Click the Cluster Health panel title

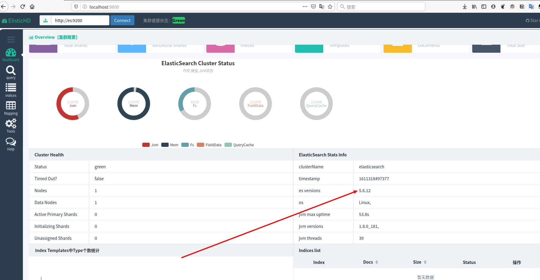click(49, 155)
